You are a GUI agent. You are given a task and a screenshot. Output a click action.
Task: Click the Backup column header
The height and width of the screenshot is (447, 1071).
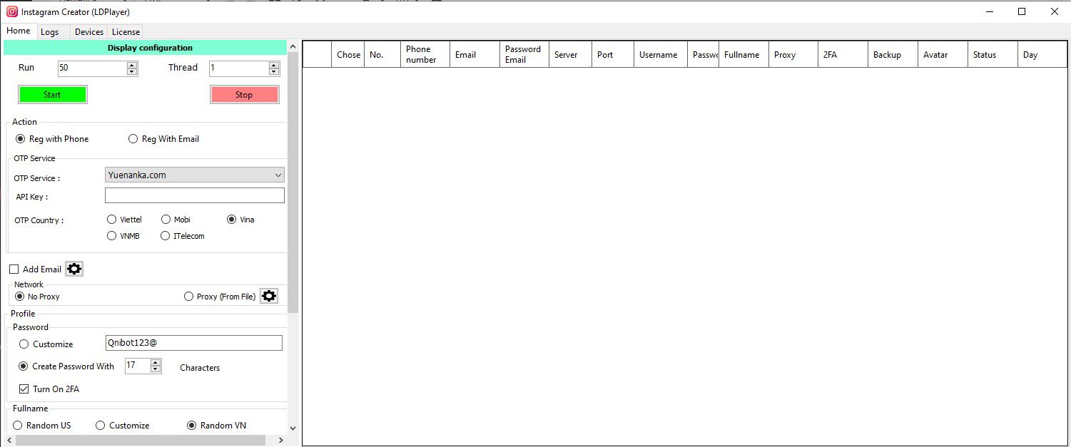pos(893,55)
